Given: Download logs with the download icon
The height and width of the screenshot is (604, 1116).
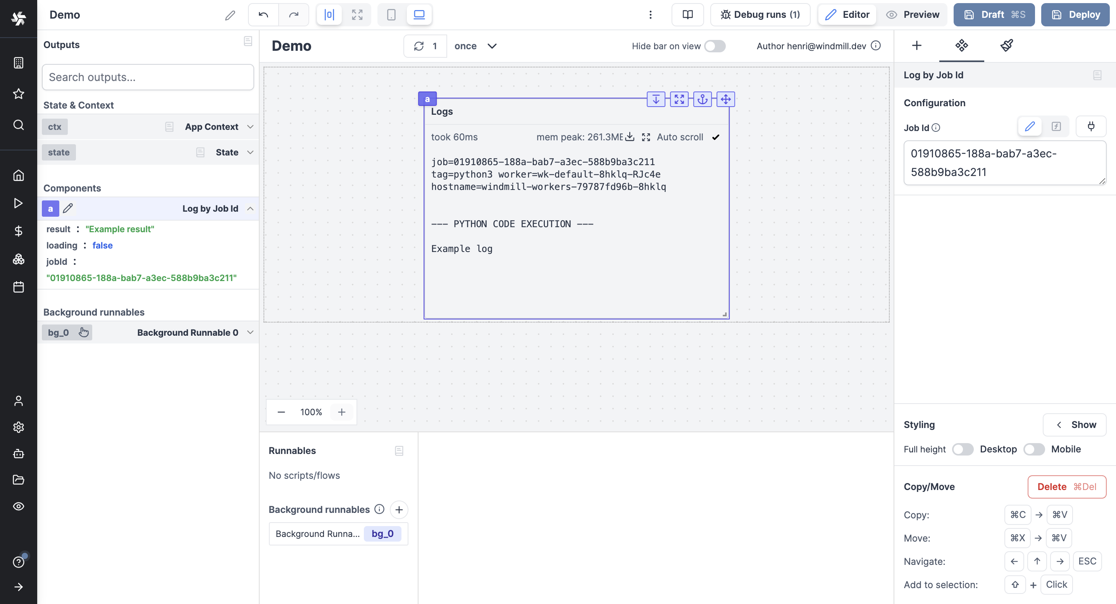Looking at the screenshot, I should coord(630,137).
